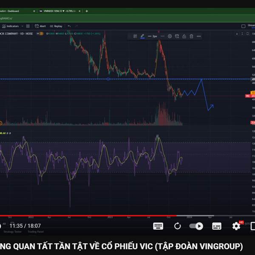Click the replay loop icon
Screen dimensions: 255x255
177,226
